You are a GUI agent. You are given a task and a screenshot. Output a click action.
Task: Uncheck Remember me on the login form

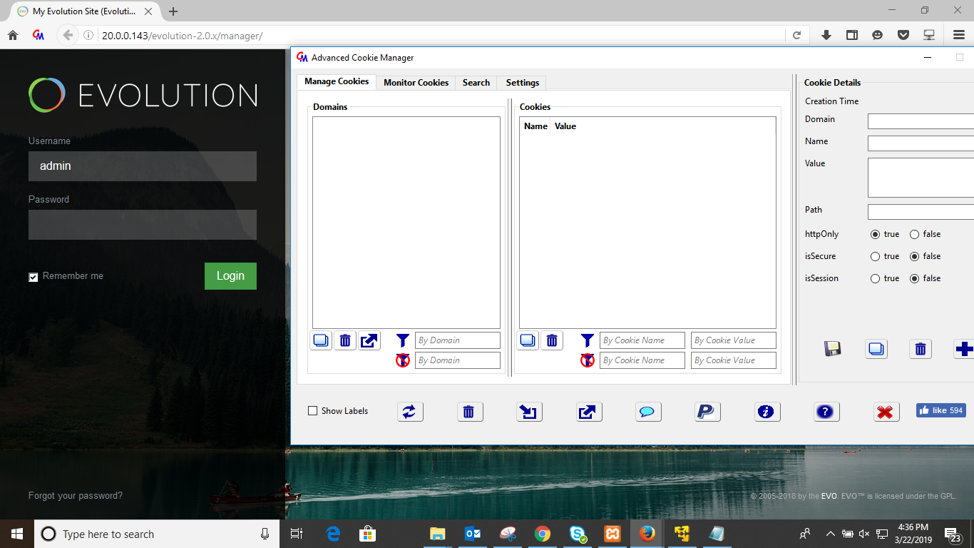(x=33, y=276)
